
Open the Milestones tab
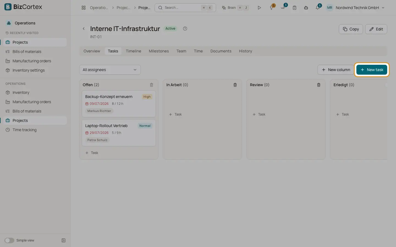click(x=159, y=51)
